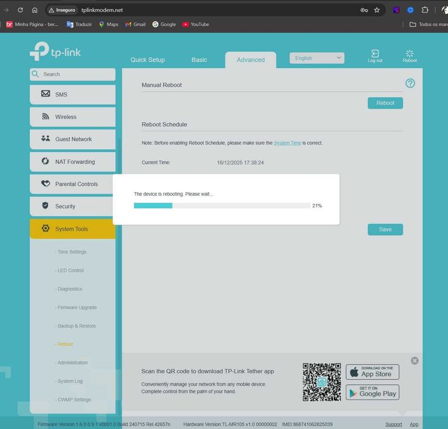The width and height of the screenshot is (448, 429).
Task: Click the App Store download badge
Action: click(373, 372)
